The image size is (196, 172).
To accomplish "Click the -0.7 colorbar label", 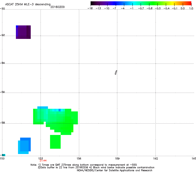I will tap(141, 8).
